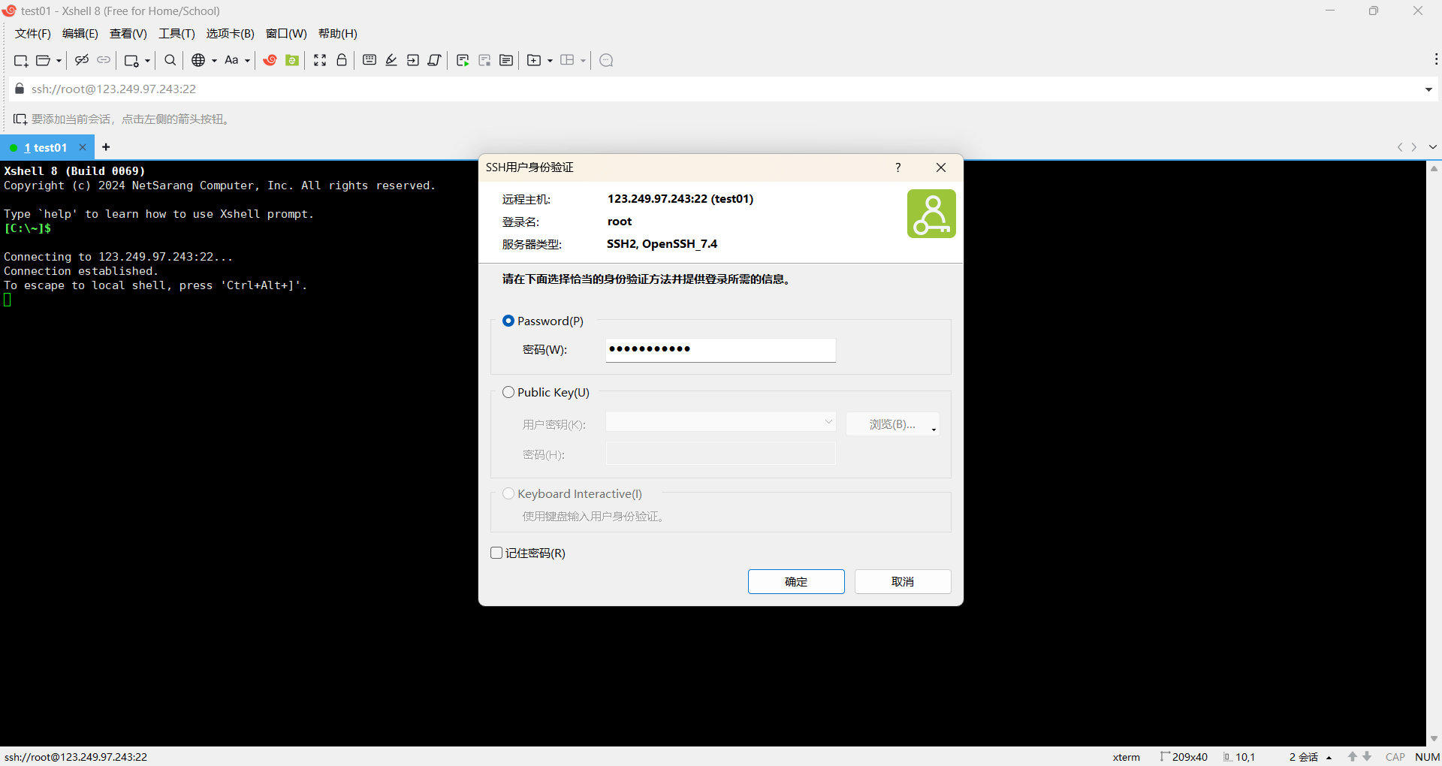This screenshot has width=1442, height=766.
Task: Click the new tab group plus icon
Action: tap(534, 60)
